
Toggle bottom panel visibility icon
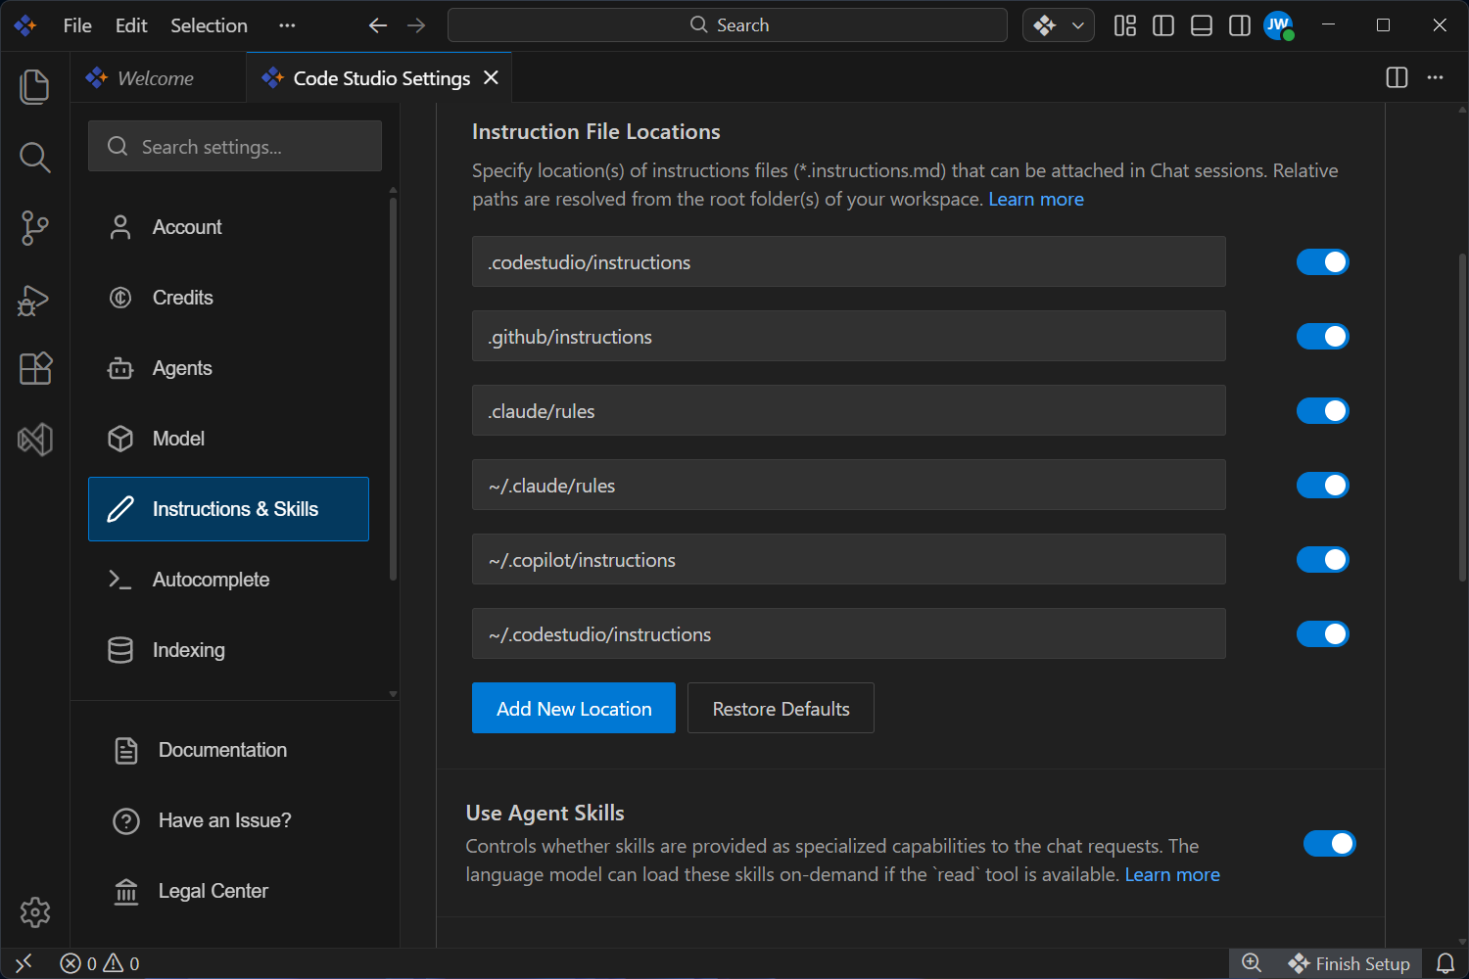pos(1202,25)
